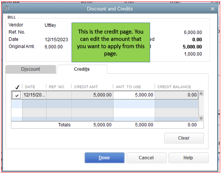
Task: Click the checkmark column header
Action: [x=17, y=87]
